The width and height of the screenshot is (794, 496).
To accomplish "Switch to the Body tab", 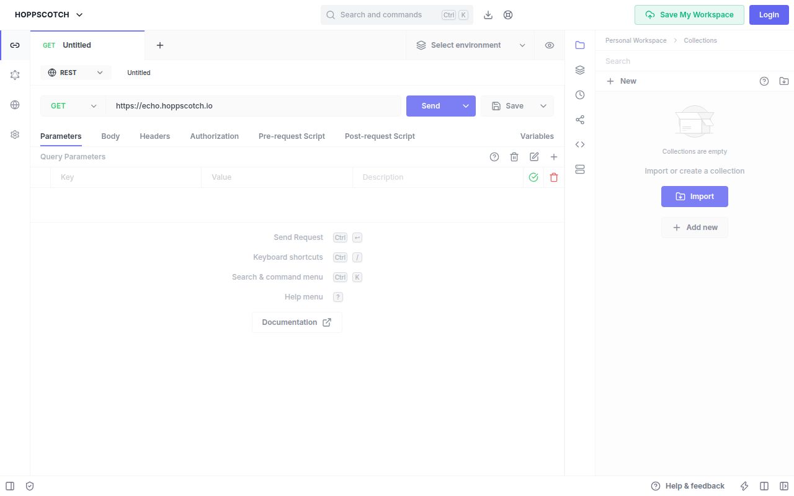I will tap(110, 136).
